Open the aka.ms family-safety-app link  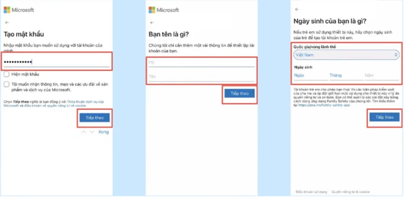pos(324,105)
